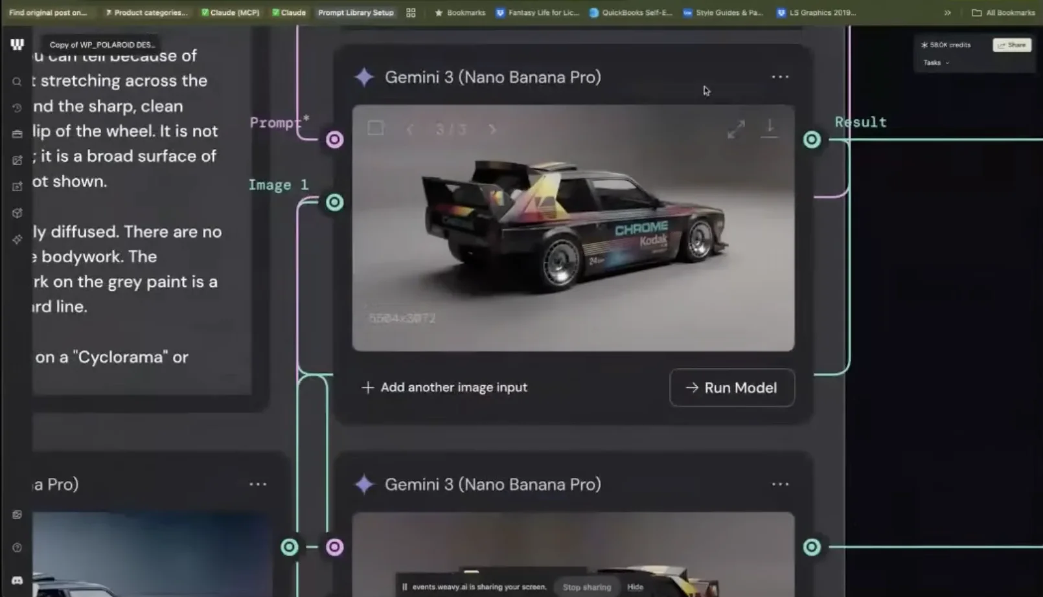This screenshot has width=1043, height=597.
Task: Open the Prompt Library Setup bookmark
Action: 356,12
